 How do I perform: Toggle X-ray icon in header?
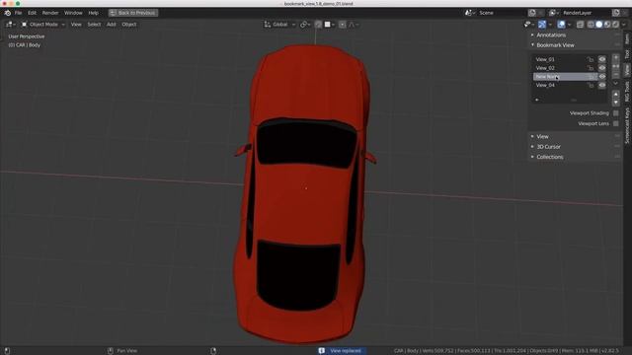[580, 25]
